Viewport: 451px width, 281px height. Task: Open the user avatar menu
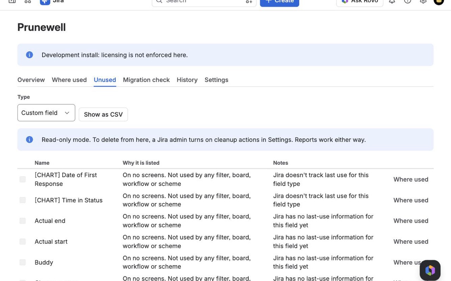click(x=439, y=1)
